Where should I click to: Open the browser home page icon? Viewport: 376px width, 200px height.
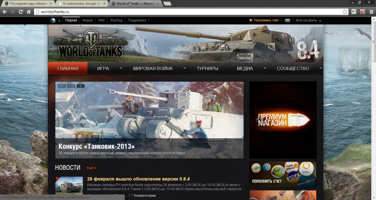coord(29,12)
